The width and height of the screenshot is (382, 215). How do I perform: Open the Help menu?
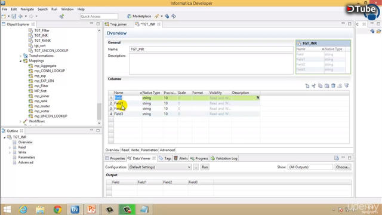(x=81, y=10)
